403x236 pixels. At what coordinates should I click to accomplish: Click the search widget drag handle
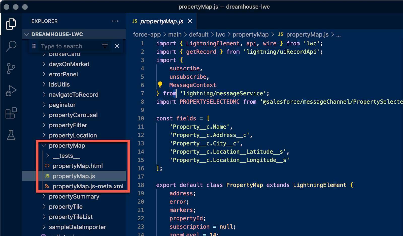pyautogui.click(x=34, y=46)
